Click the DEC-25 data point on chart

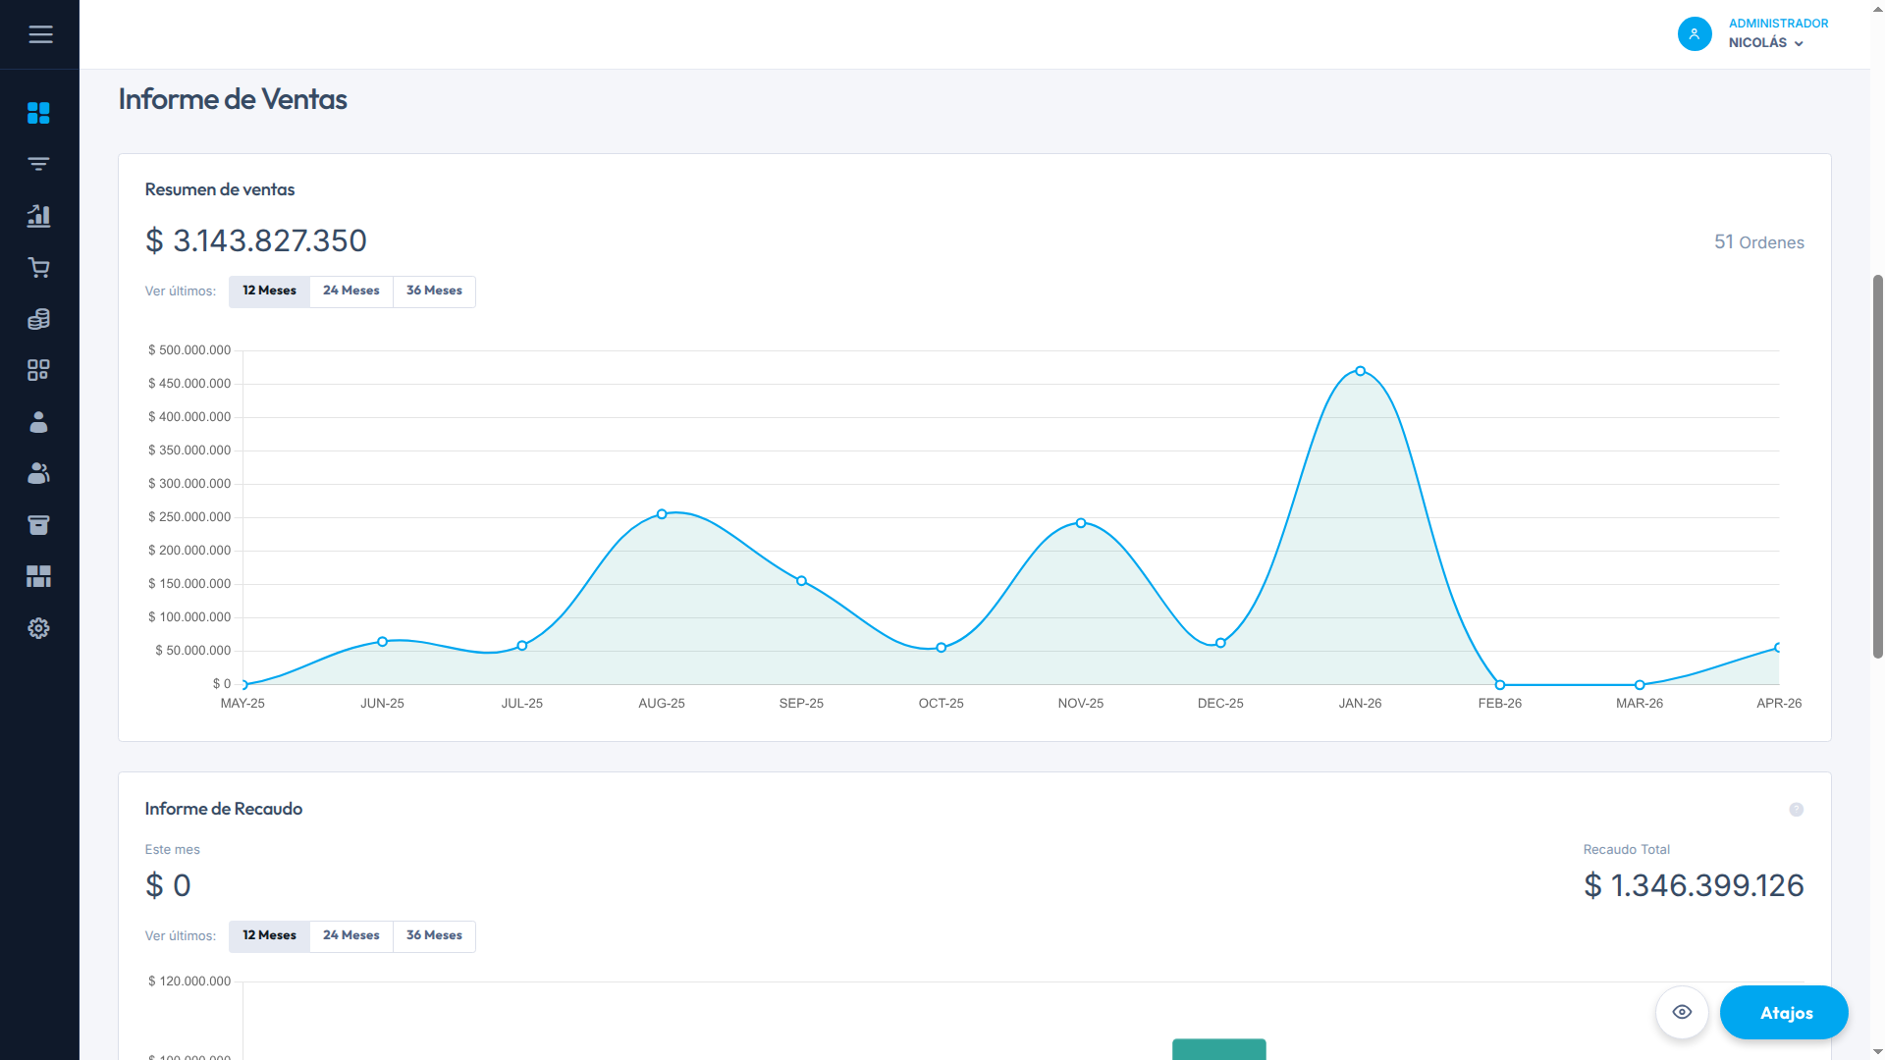coord(1220,644)
